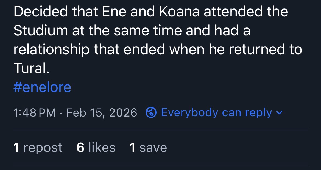
Task: View the list of 1 repost
Action: pyautogui.click(x=38, y=148)
